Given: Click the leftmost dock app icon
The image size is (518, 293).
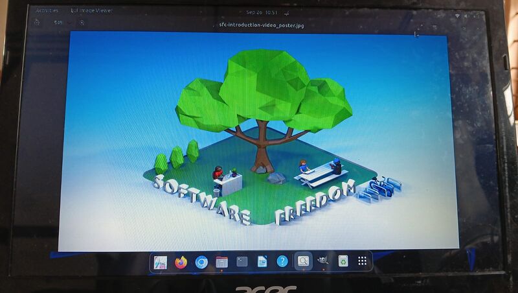Looking at the screenshot, I should pos(161,262).
